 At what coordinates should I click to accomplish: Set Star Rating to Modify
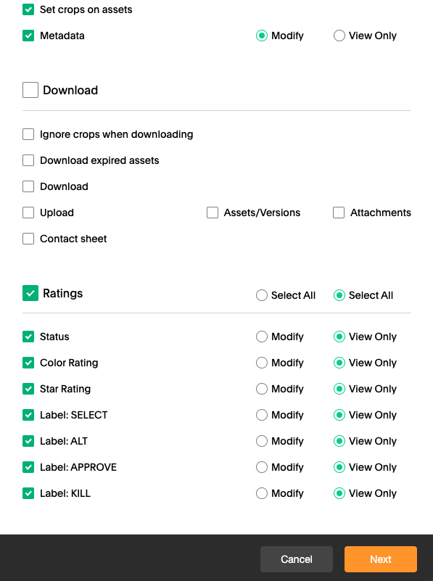pyautogui.click(x=262, y=389)
